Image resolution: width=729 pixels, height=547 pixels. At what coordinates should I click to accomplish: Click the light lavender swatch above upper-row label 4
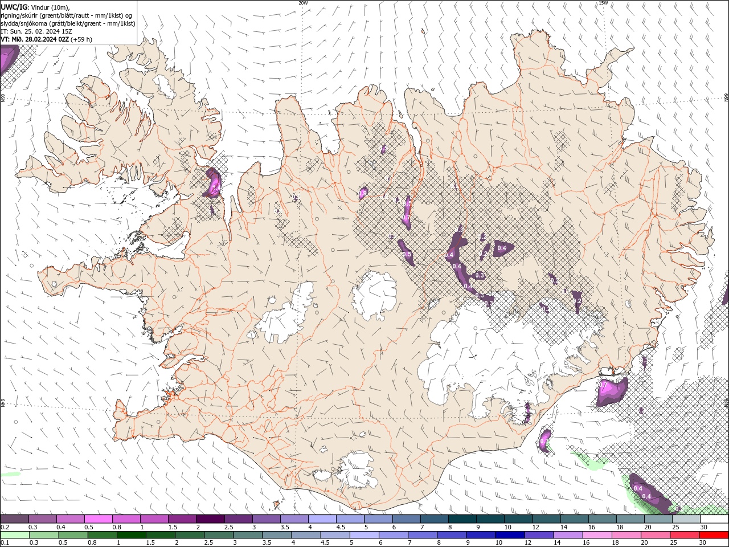(x=322, y=519)
